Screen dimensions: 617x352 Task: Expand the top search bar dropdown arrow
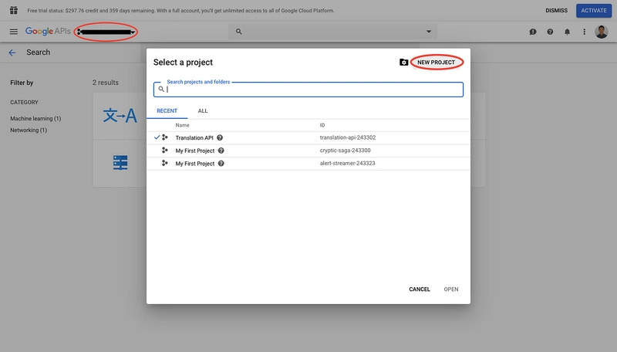coord(429,32)
